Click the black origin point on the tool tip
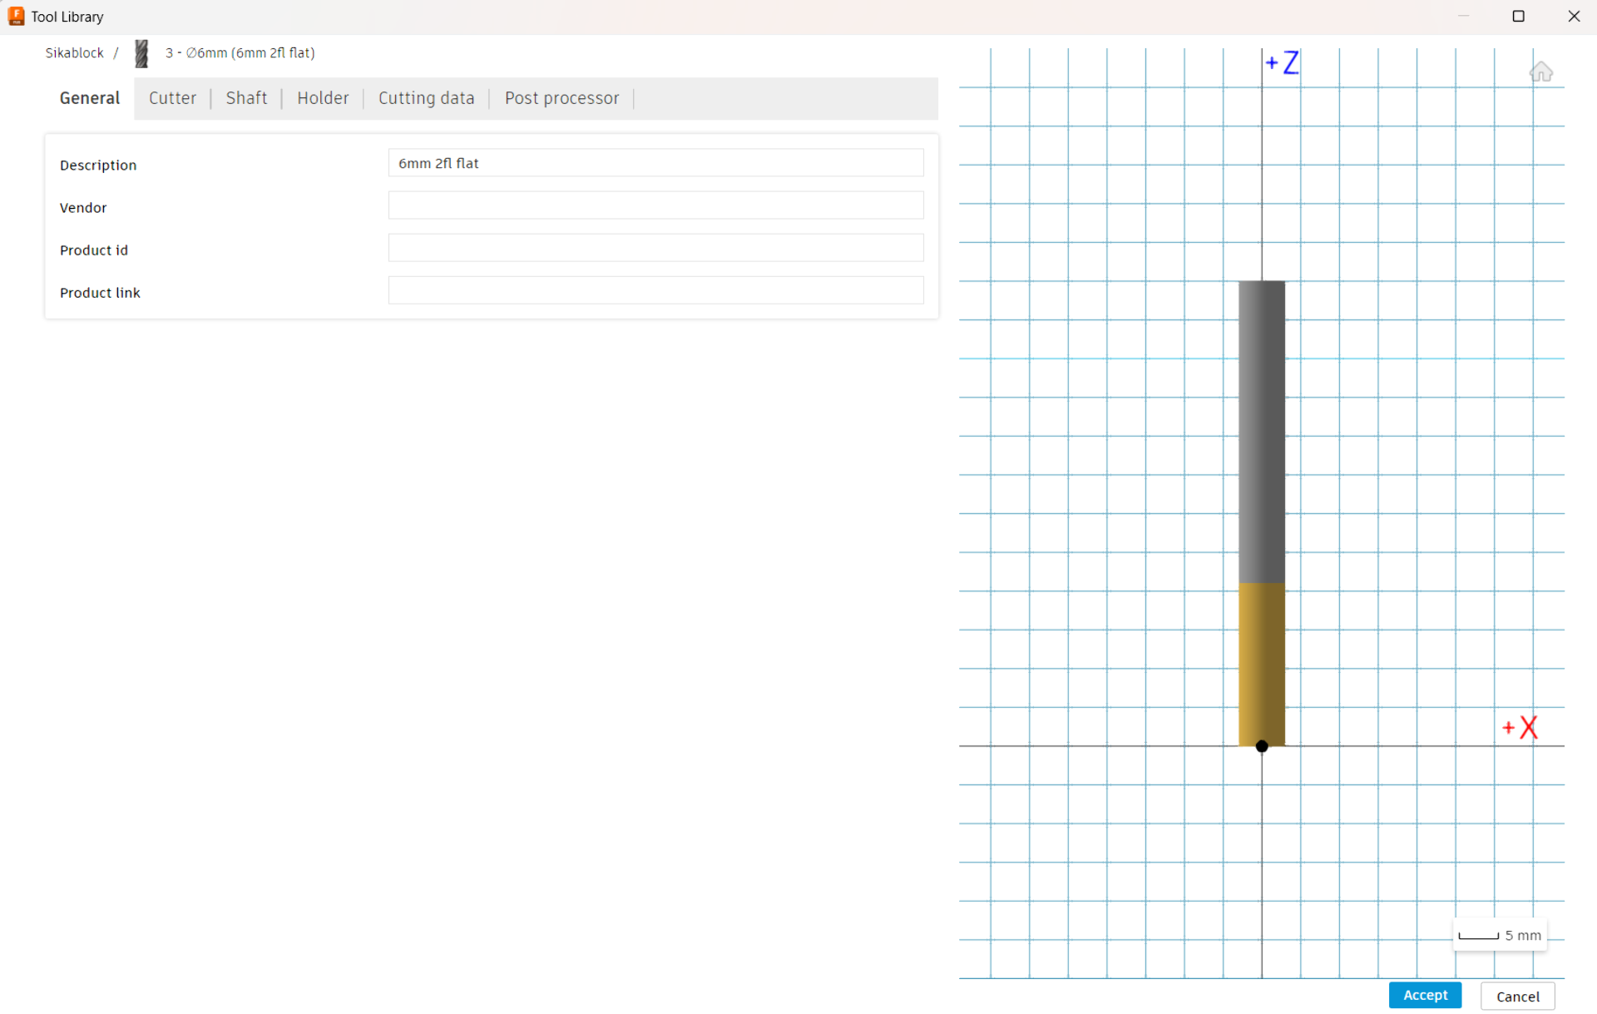 [x=1262, y=746]
